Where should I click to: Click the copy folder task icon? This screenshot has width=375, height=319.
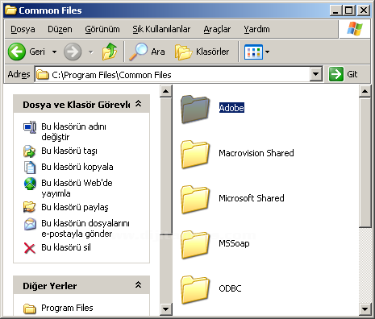tap(30, 168)
